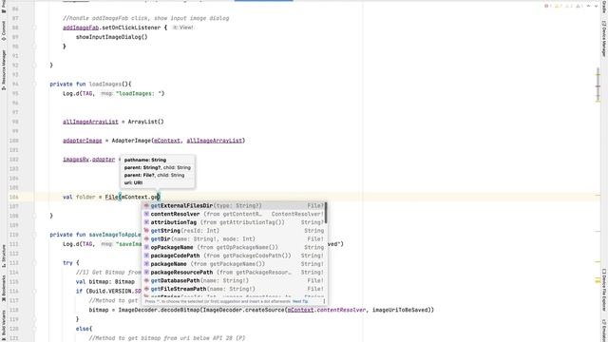This screenshot has height=342, width=608.
Task: Click 'pathname: String' parameter hint
Action: [145, 160]
